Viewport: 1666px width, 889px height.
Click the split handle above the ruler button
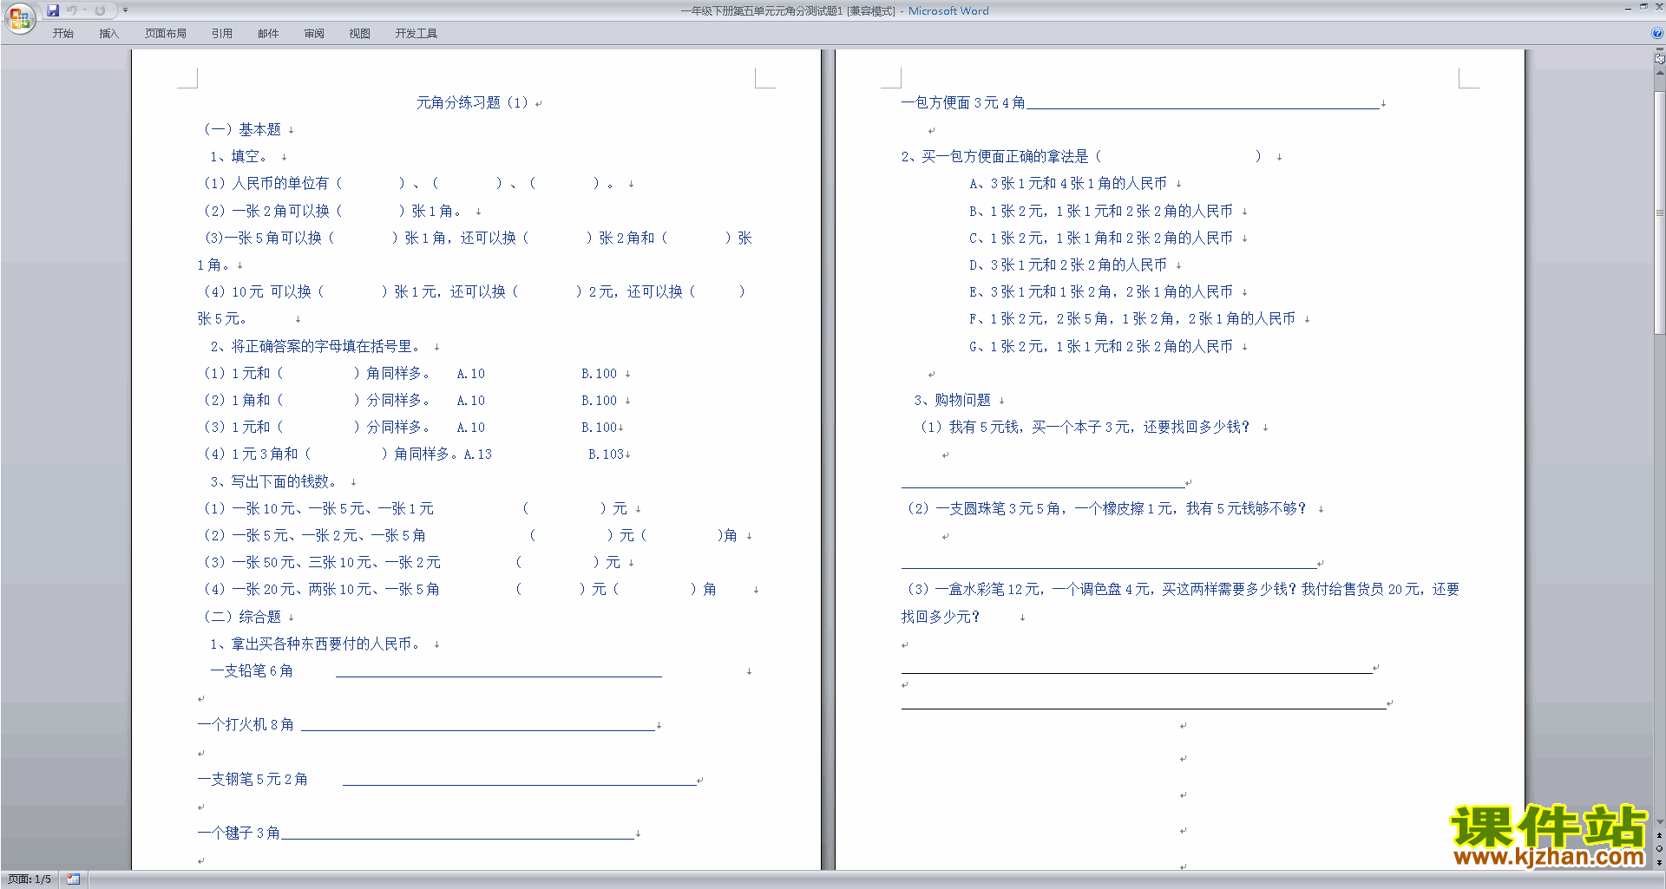[x=1659, y=49]
